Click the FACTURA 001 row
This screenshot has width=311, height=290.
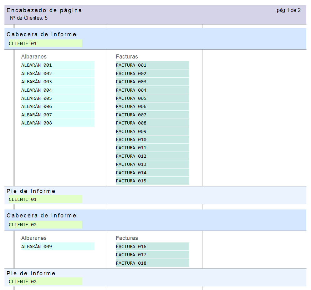[152, 65]
